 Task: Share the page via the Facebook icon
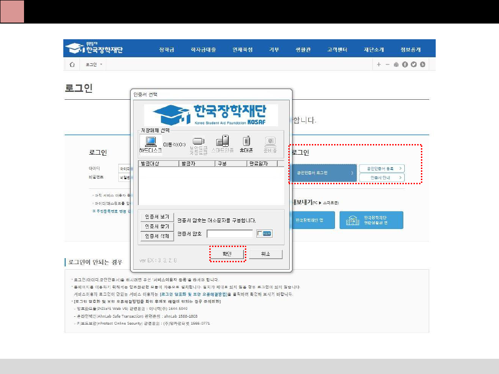pos(405,65)
